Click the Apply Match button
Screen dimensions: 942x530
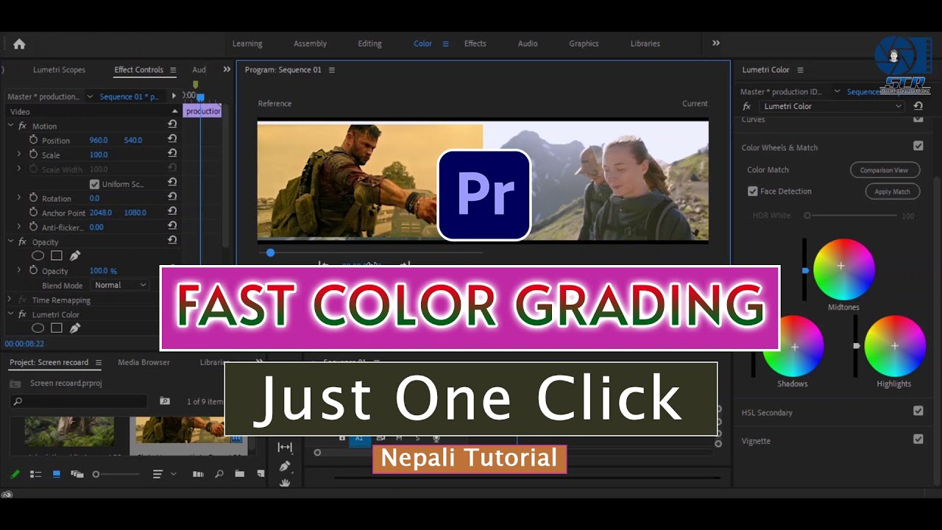point(893,191)
